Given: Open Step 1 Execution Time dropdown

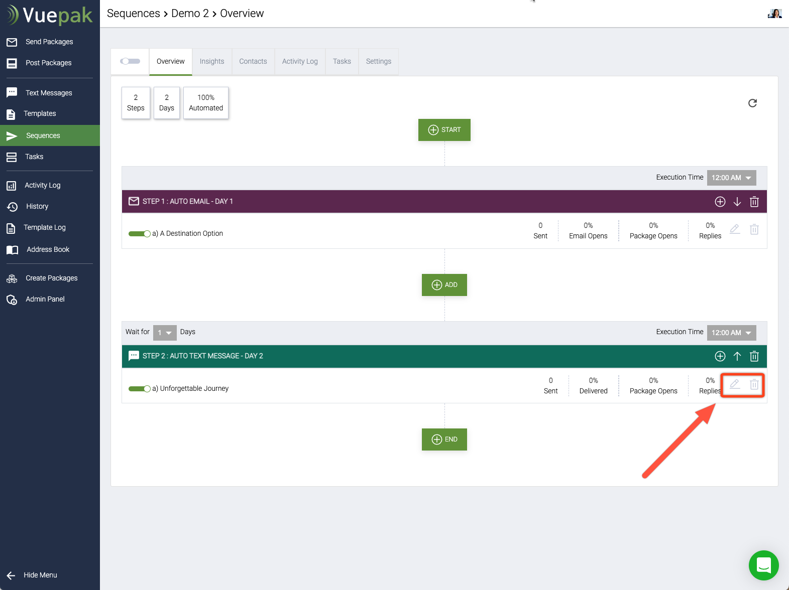Looking at the screenshot, I should [x=731, y=178].
